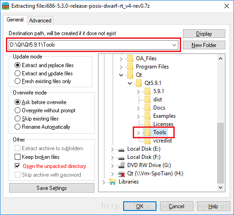Click the tree scroll up arrow
This screenshot has height=215, width=234.
pyautogui.click(x=220, y=58)
